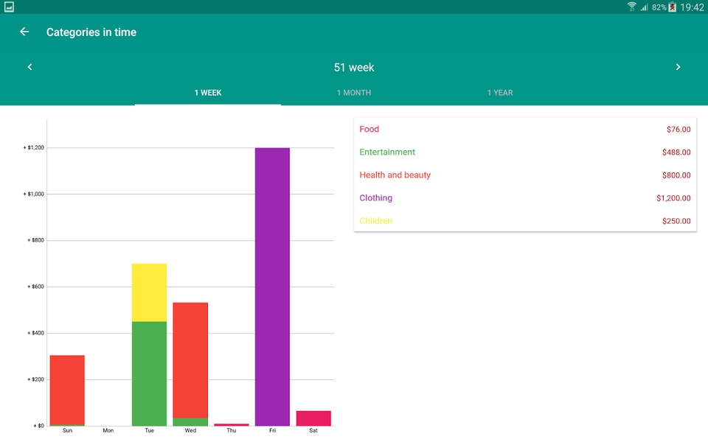
Task: Open the Health and beauty category row
Action: coord(525,175)
